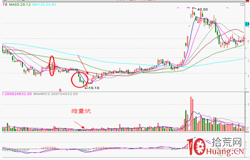Click the MA60:29.12 indicator label

click(x=20, y=4)
